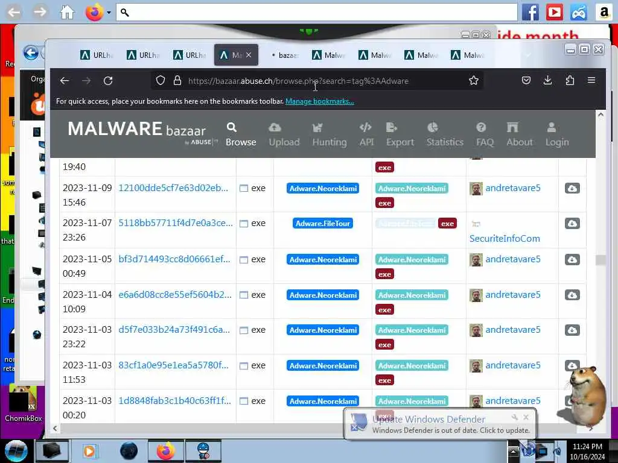Image resolution: width=618 pixels, height=463 pixels.
Task: Open the Upload page in nav
Action: [284, 134]
